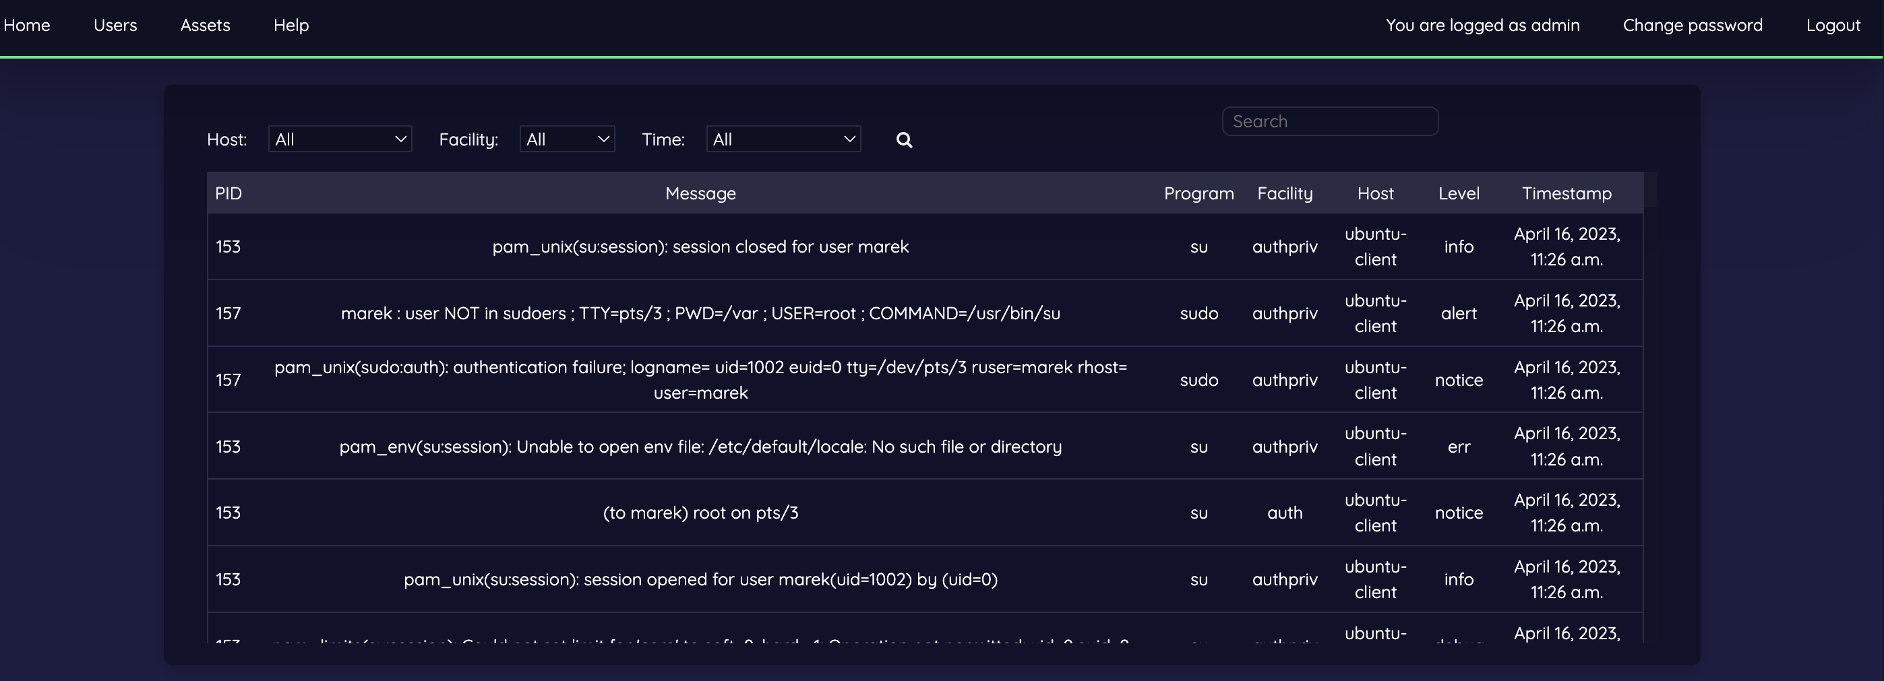This screenshot has width=1884, height=681.
Task: Click Change password
Action: click(1693, 24)
